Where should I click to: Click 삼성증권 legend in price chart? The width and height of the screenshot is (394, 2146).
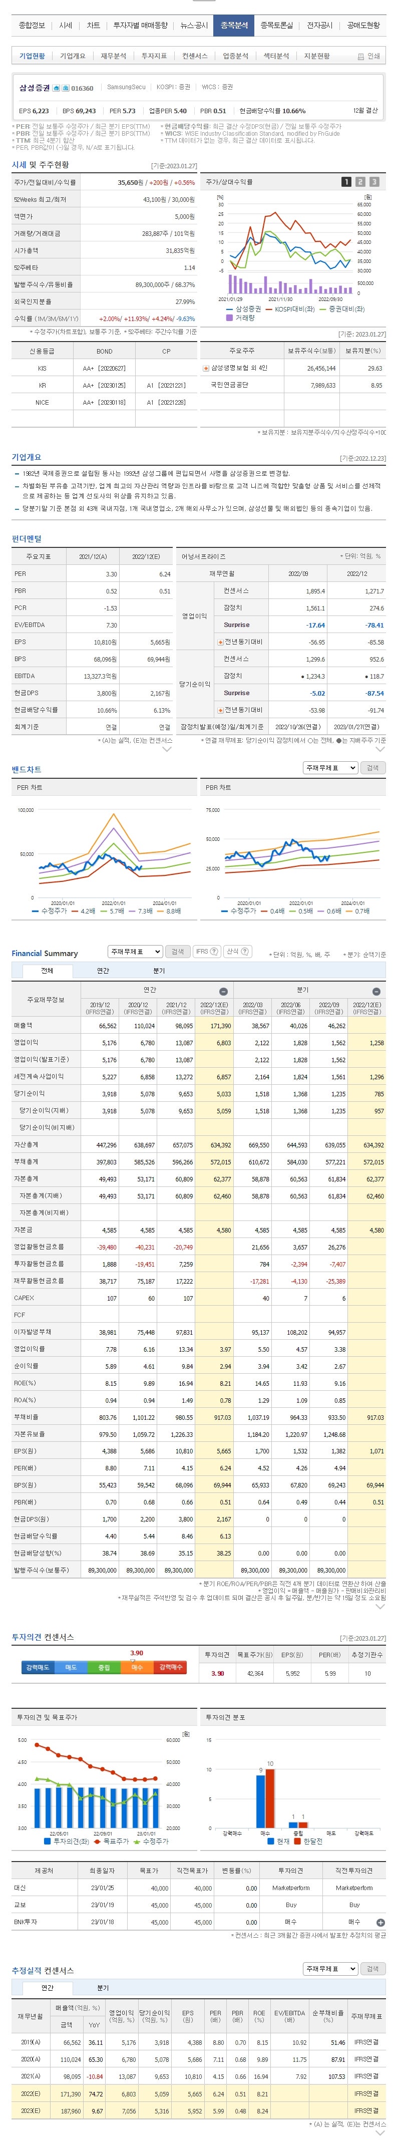243,309
